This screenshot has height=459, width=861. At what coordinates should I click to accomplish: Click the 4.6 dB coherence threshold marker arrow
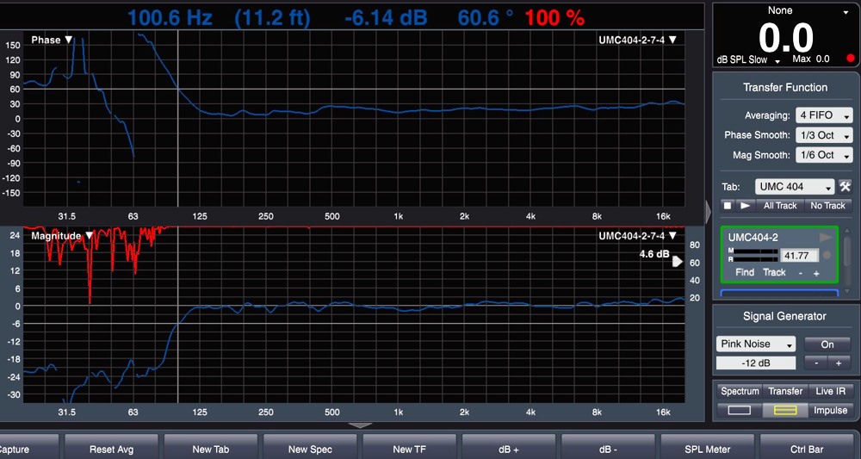(x=678, y=262)
